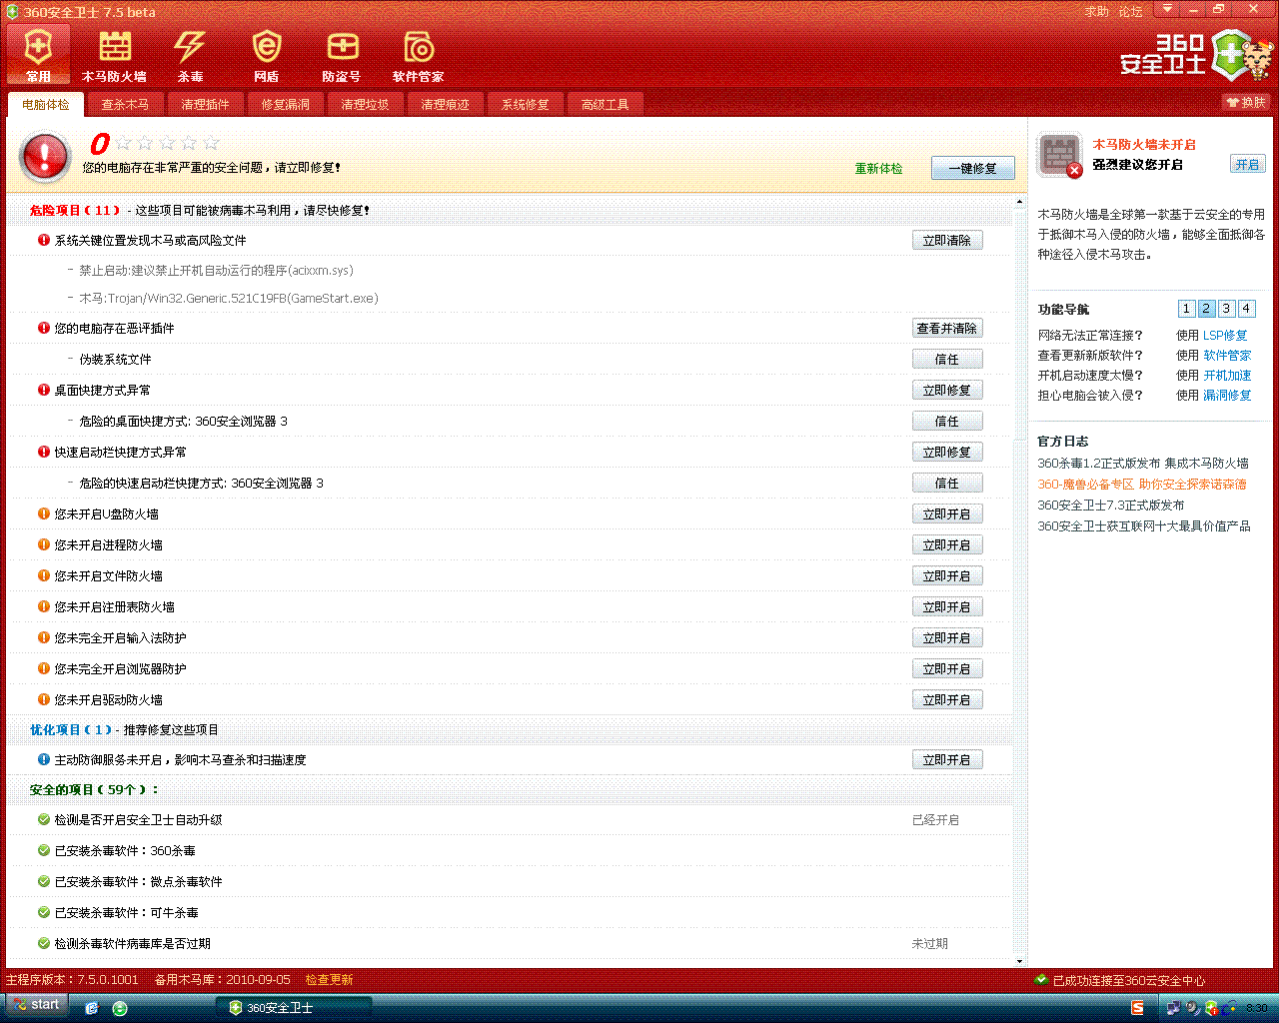Turn on 进程防火墙 via 立即开启
This screenshot has height=1023, width=1279.
coord(946,545)
